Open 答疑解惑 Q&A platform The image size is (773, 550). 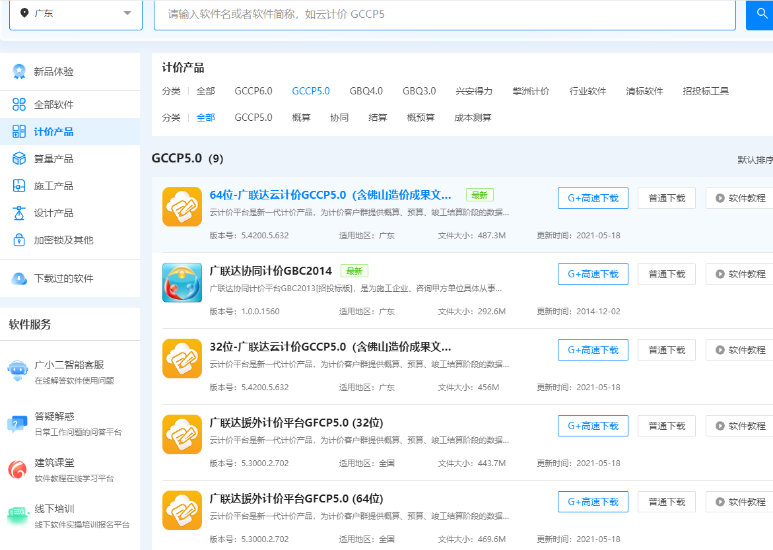(x=69, y=423)
